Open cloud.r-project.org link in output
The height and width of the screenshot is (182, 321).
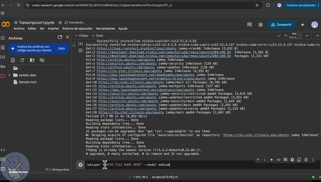pyautogui.click(x=137, y=49)
